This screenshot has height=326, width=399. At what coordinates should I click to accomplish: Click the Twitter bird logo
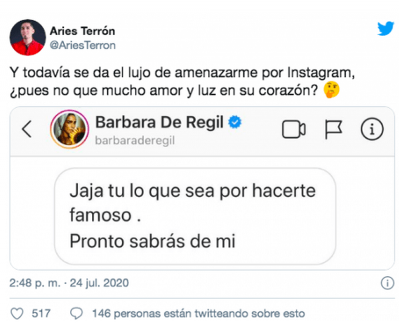pyautogui.click(x=386, y=28)
